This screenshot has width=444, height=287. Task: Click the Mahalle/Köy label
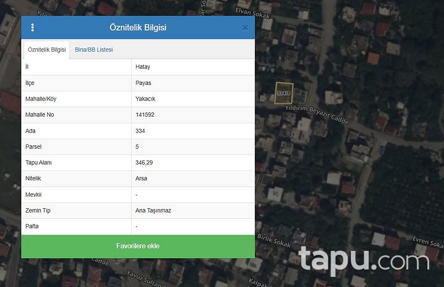coord(41,99)
